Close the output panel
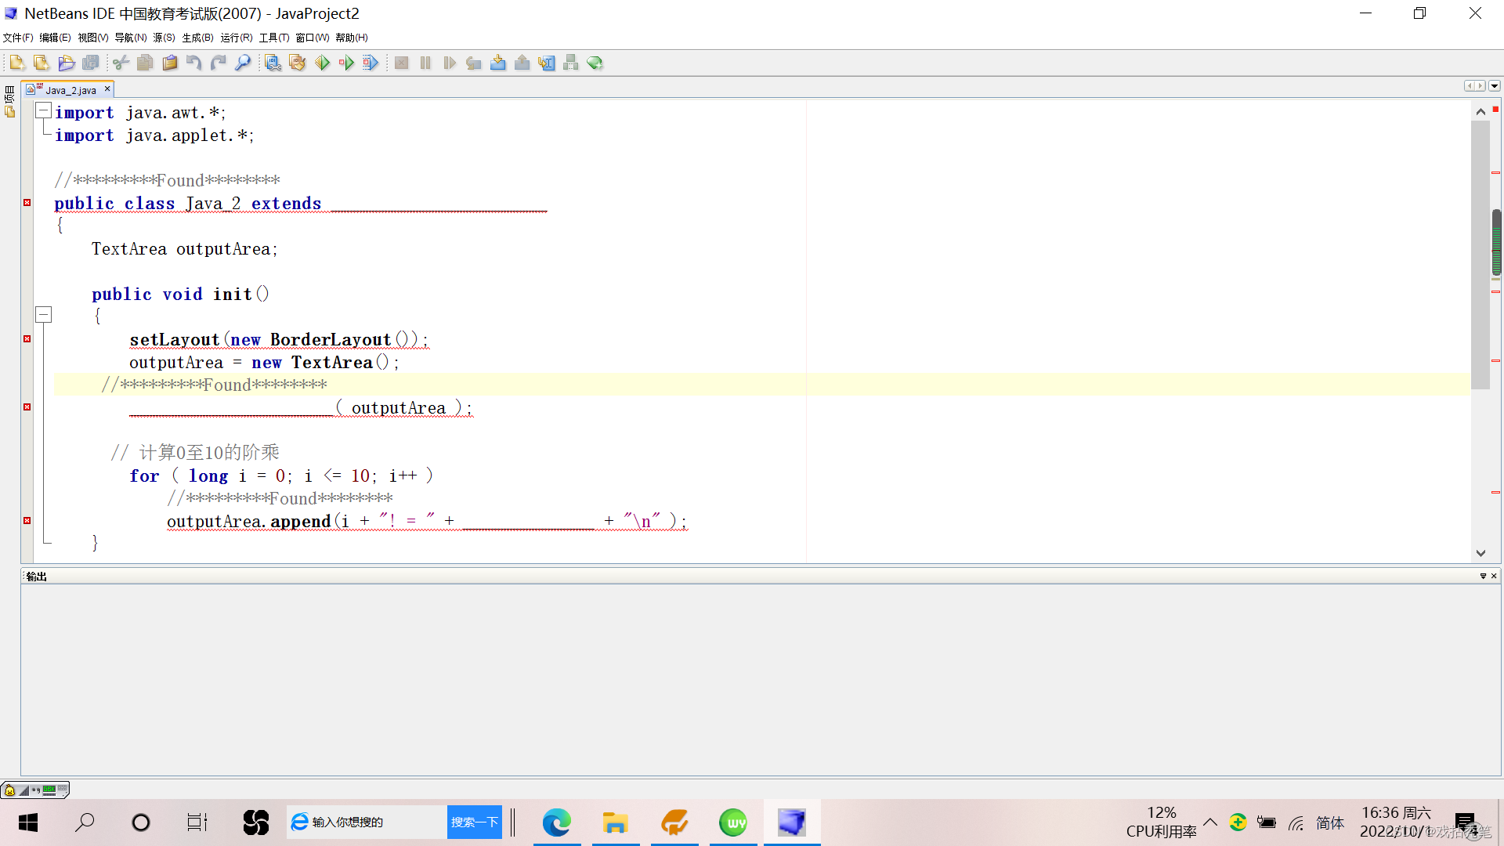 coord(1494,576)
